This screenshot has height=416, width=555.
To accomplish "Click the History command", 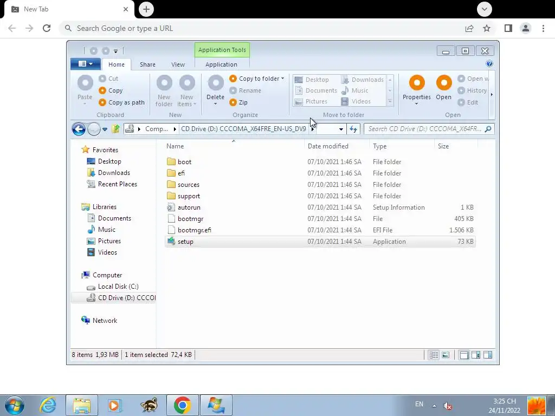I will (x=472, y=90).
